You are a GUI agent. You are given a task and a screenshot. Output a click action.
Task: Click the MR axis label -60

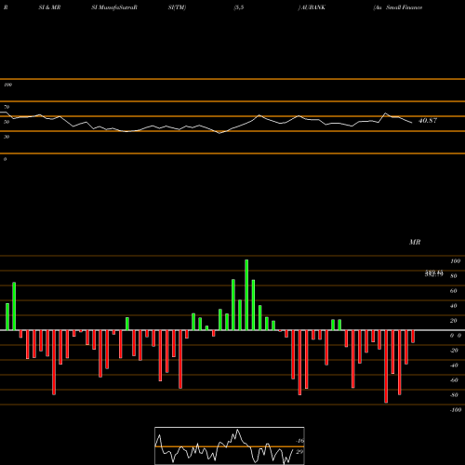(x=454, y=380)
